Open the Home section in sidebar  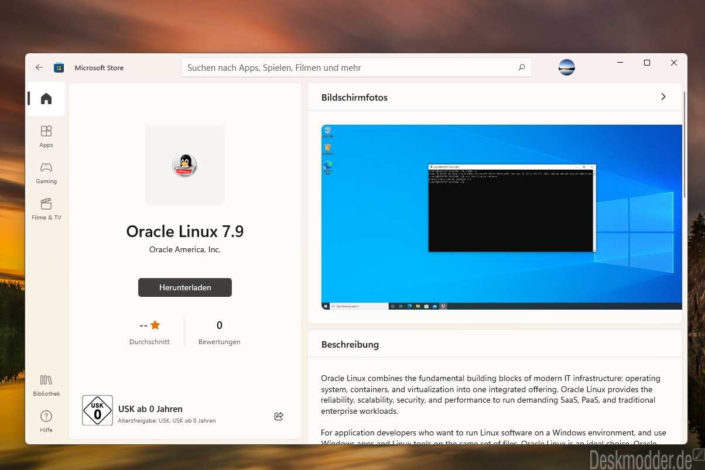[46, 98]
